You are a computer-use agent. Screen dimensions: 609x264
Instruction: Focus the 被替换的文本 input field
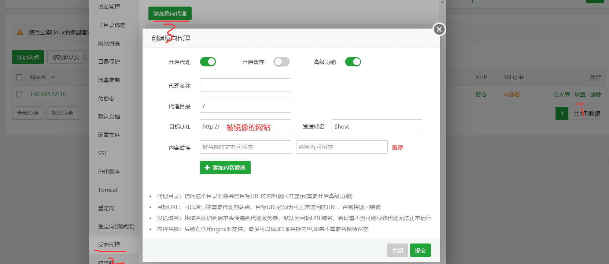246,147
